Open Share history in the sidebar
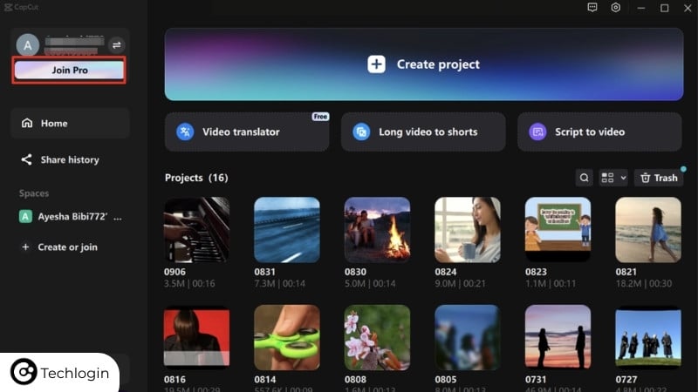The width and height of the screenshot is (698, 392). coord(70,160)
